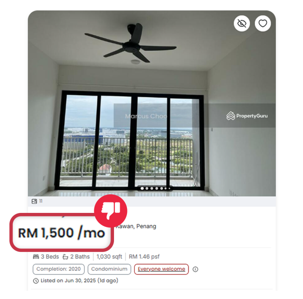The height and width of the screenshot is (299, 303).
Task: Click the red thumbs-down icon
Action: click(111, 211)
